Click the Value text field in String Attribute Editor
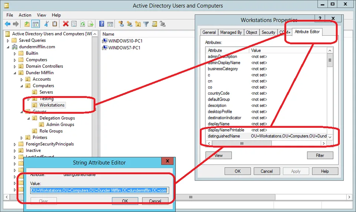 point(100,190)
